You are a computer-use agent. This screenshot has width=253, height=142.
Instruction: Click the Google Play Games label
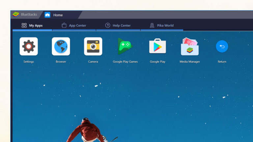tap(125, 62)
